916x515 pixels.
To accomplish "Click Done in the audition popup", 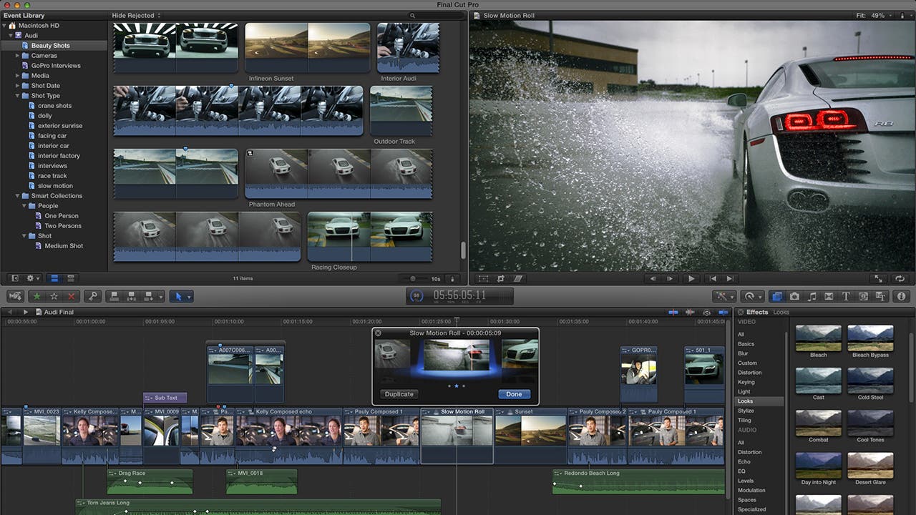I will click(x=514, y=394).
